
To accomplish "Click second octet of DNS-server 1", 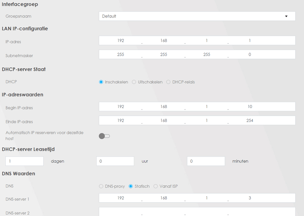I will [164, 198].
